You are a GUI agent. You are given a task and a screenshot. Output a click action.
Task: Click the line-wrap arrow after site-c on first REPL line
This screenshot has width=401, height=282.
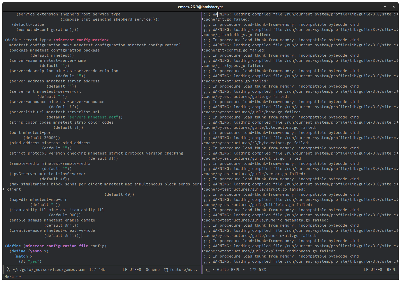[x=397, y=14]
